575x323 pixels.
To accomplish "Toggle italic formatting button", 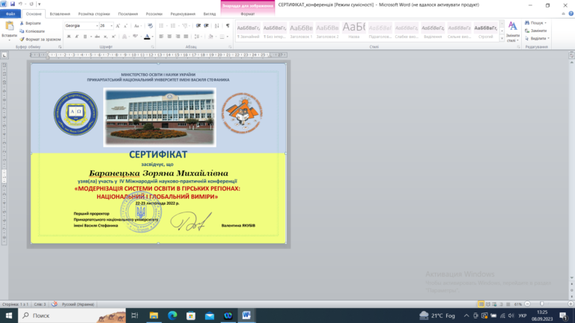I will tap(76, 37).
